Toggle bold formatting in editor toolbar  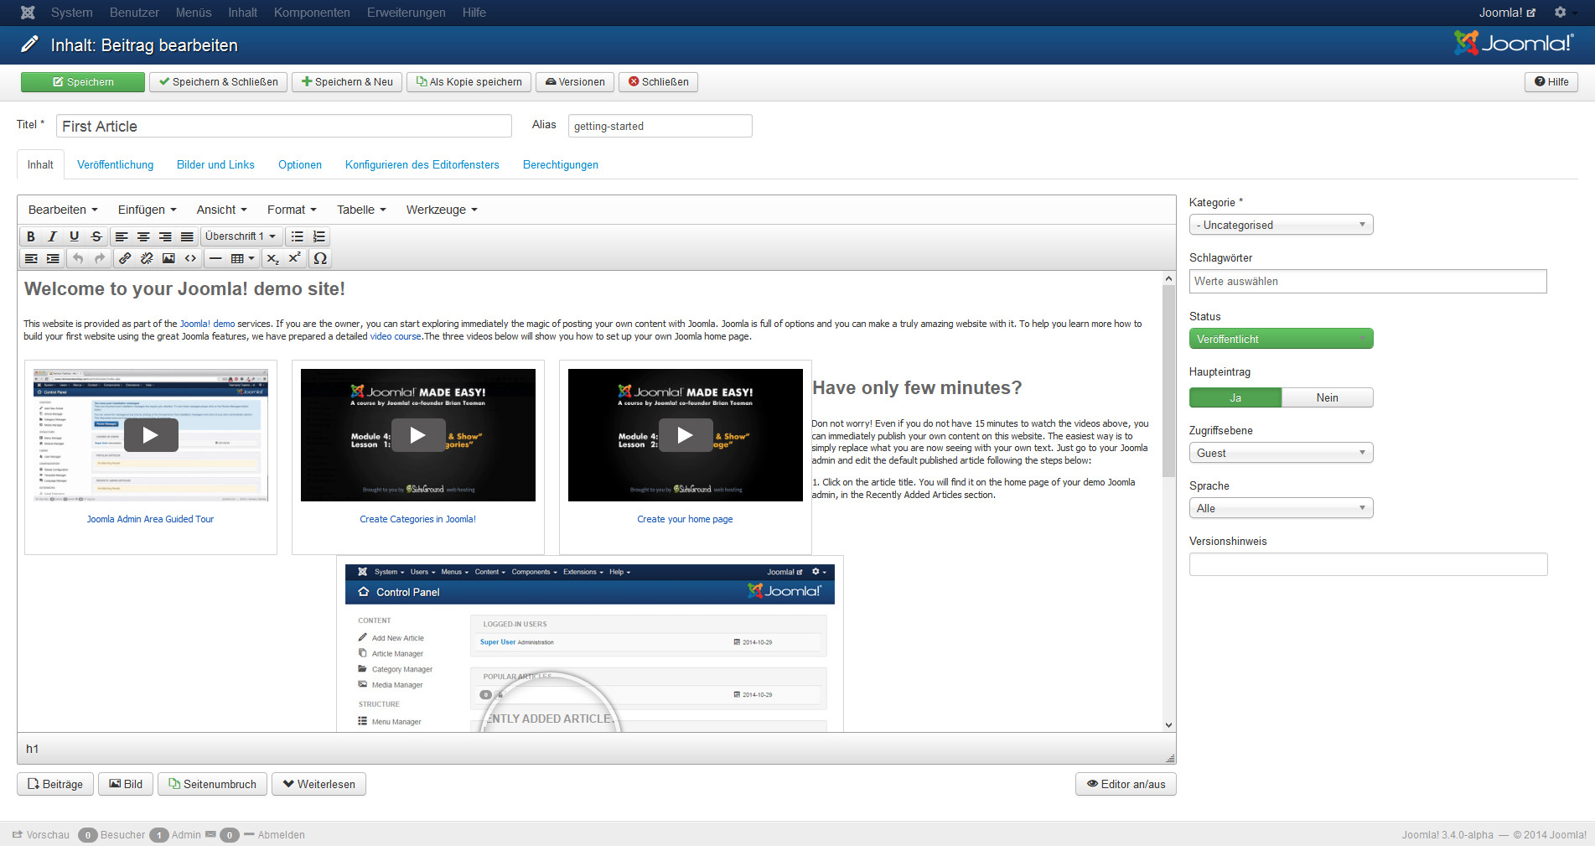31,236
